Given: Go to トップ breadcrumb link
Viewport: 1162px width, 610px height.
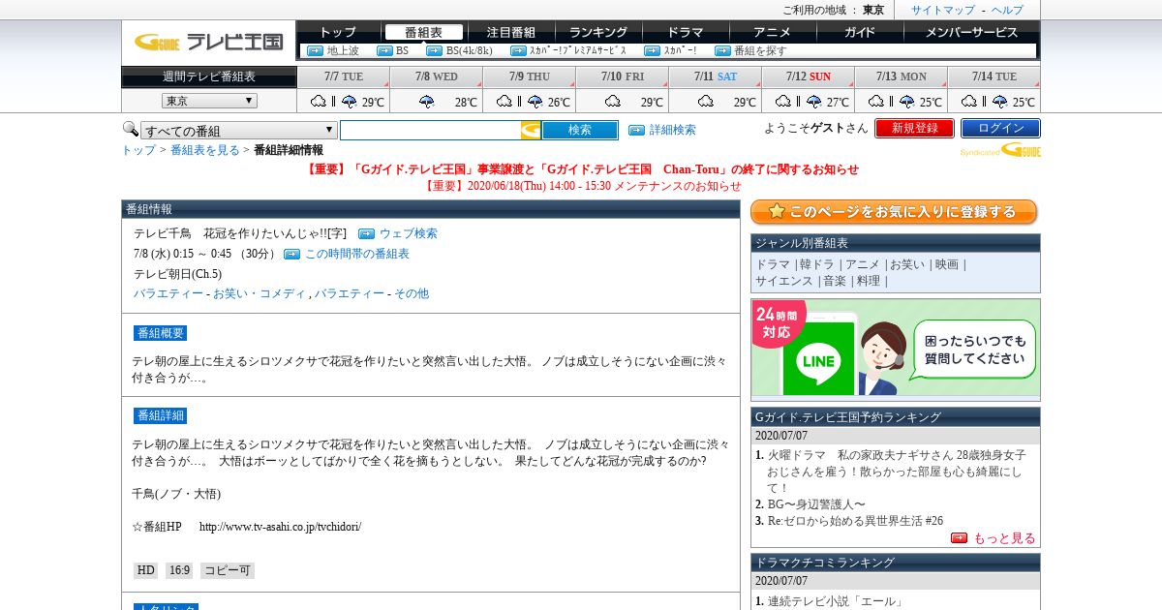Looking at the screenshot, I should tap(138, 150).
